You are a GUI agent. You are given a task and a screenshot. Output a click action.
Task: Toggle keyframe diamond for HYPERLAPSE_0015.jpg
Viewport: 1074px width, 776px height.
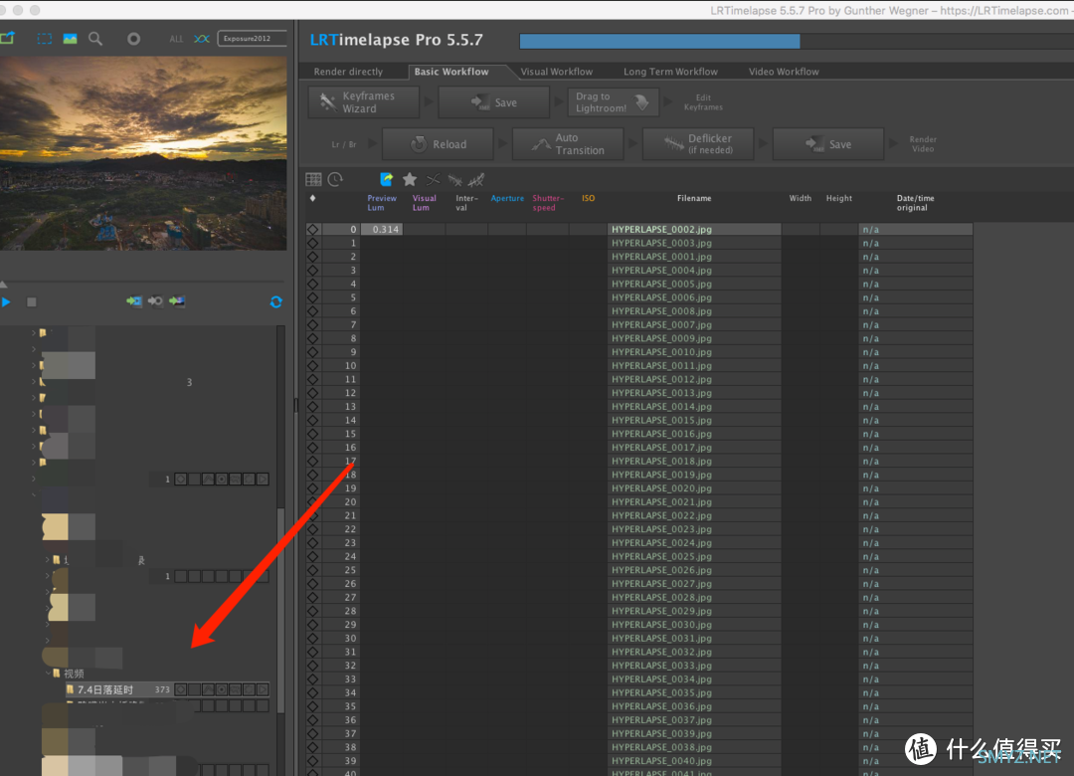tap(313, 420)
